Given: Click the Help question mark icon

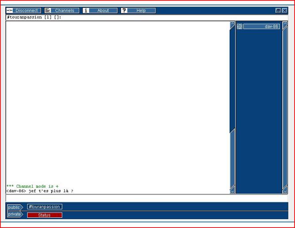Looking at the screenshot, I should (124, 11).
